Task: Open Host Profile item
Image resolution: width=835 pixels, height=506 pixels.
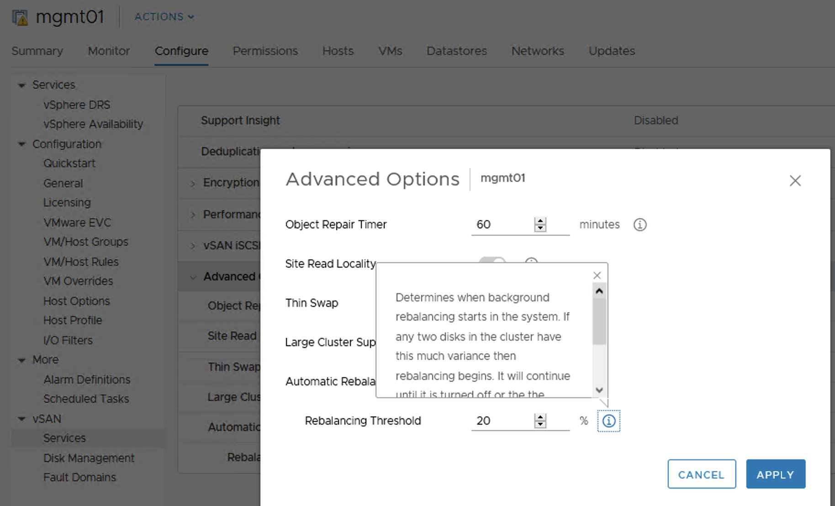Action: [x=73, y=320]
